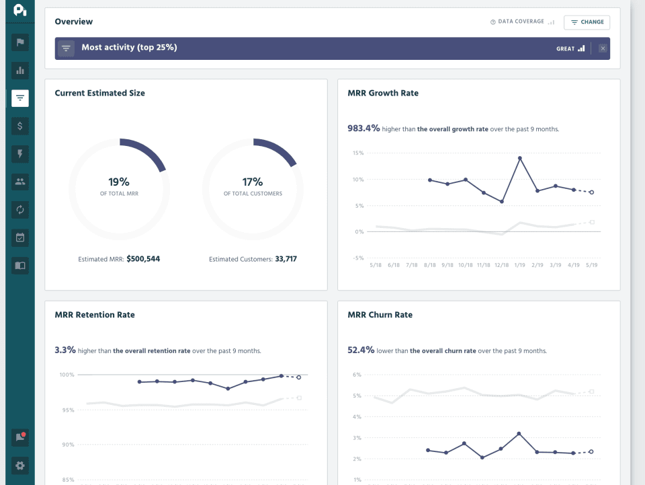Click the 1/19 peak point on growth chart
645x485 pixels.
(x=520, y=158)
